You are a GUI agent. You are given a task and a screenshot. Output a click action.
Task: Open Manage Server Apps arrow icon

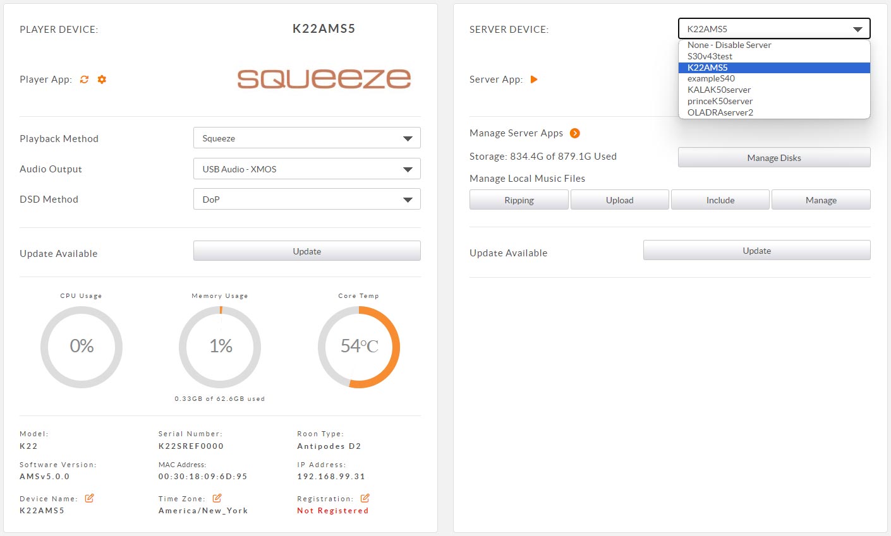click(x=574, y=133)
